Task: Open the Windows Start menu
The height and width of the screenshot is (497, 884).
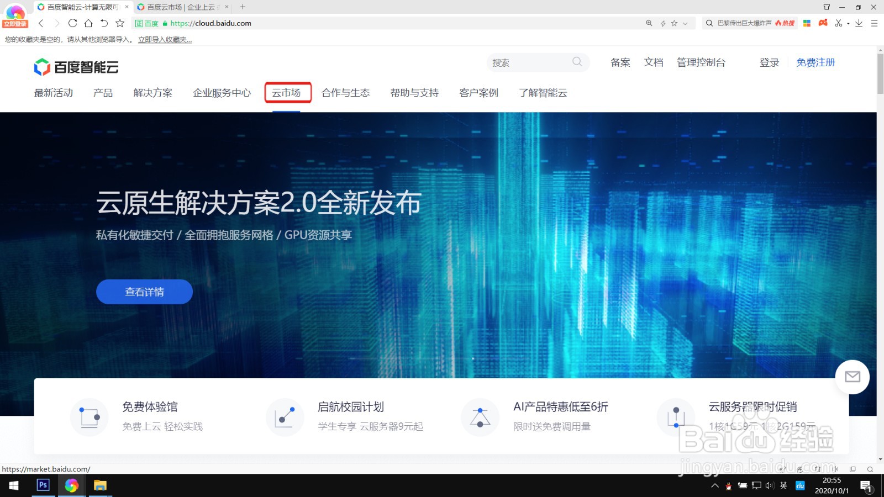Action: (x=14, y=485)
